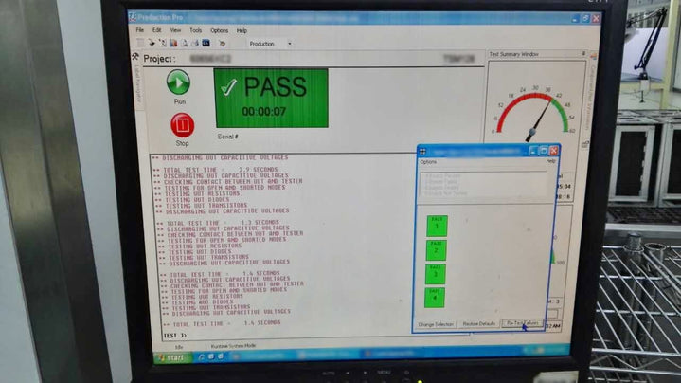Open the Help menu in the main menu bar
Screen dimensions: 681x383
(242, 31)
